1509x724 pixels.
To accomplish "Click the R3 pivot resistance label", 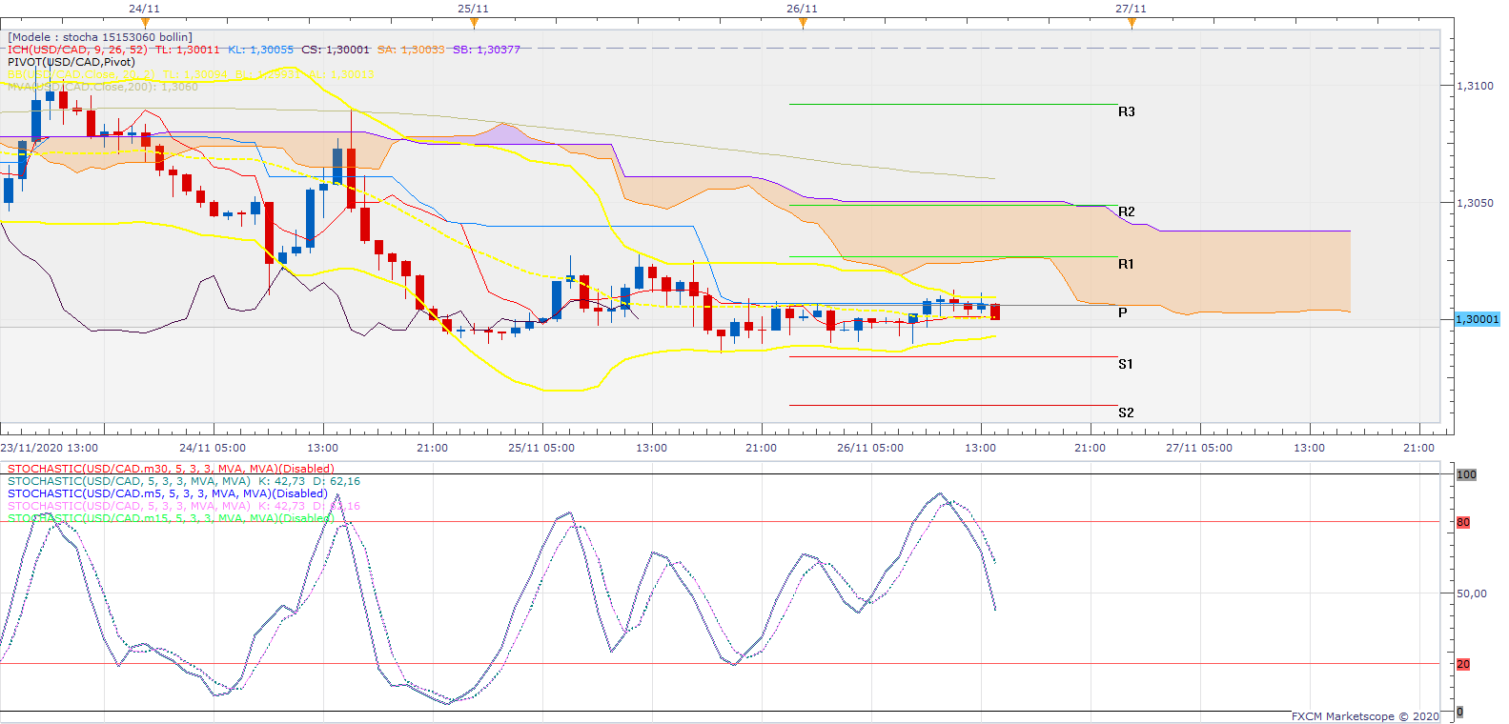I will point(1127,111).
